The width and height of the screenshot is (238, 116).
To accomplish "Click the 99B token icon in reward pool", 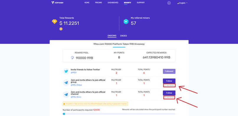I will point(72,58).
